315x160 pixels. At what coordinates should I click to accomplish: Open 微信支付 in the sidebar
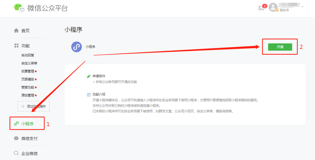(x=29, y=138)
